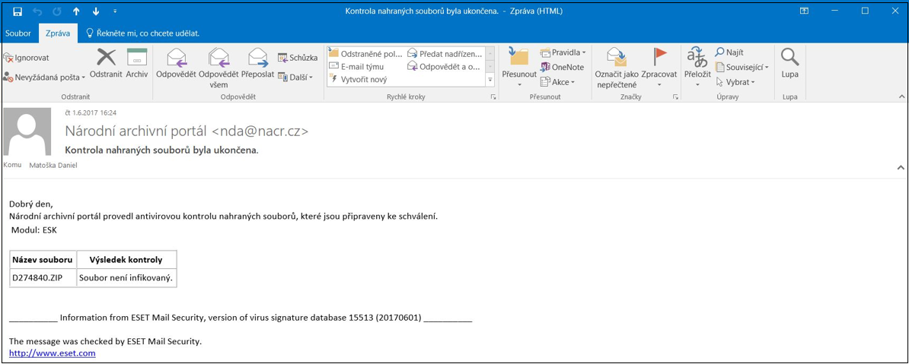Choose the Odpovědět a o... quick step
909x364 pixels.
point(444,66)
